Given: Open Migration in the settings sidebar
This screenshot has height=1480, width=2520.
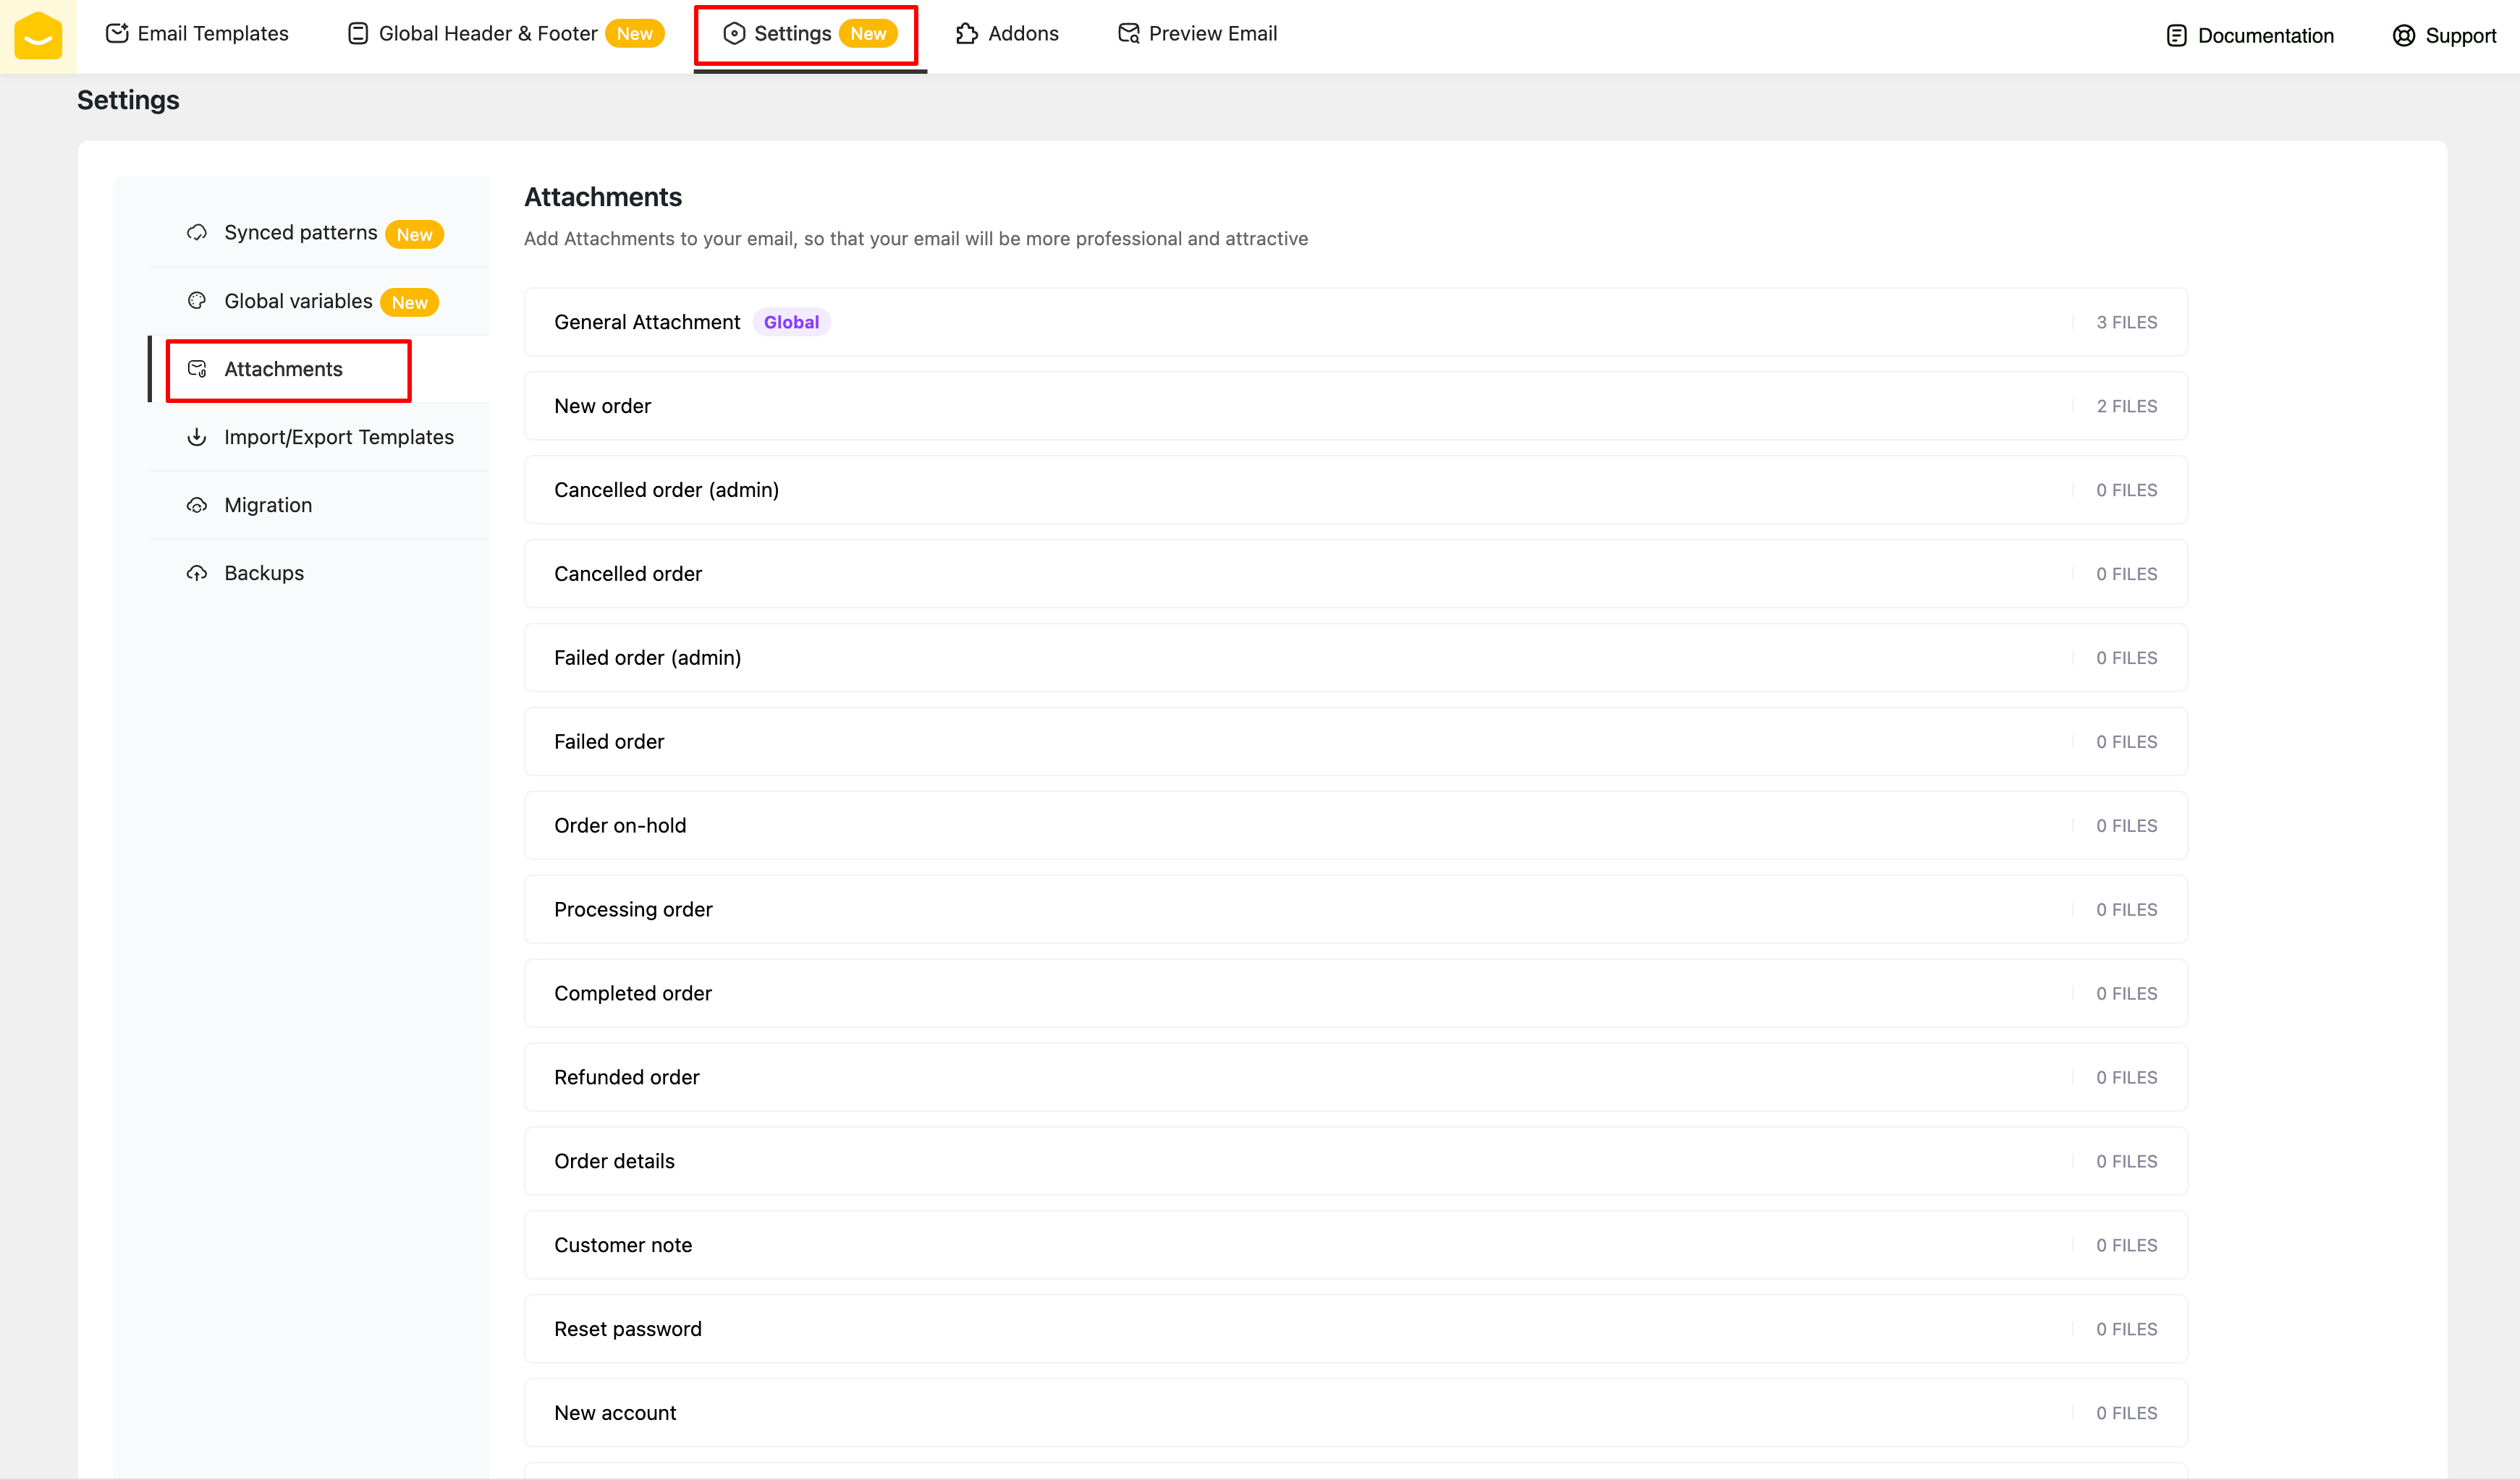Looking at the screenshot, I should [268, 505].
